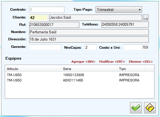Click the Contrato input field

click(x=47, y=10)
